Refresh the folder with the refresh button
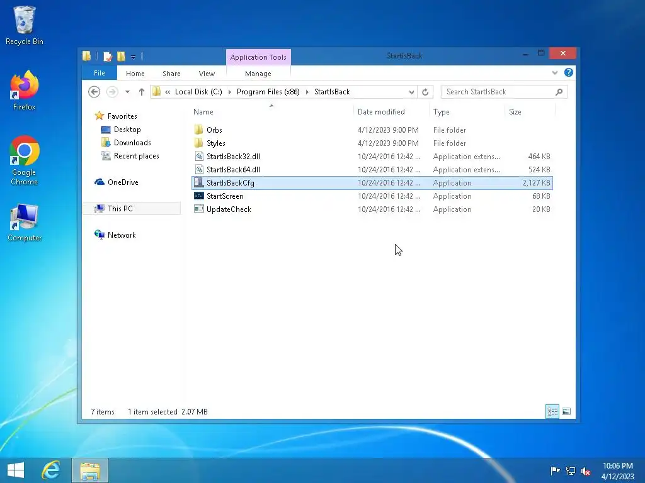 425,92
